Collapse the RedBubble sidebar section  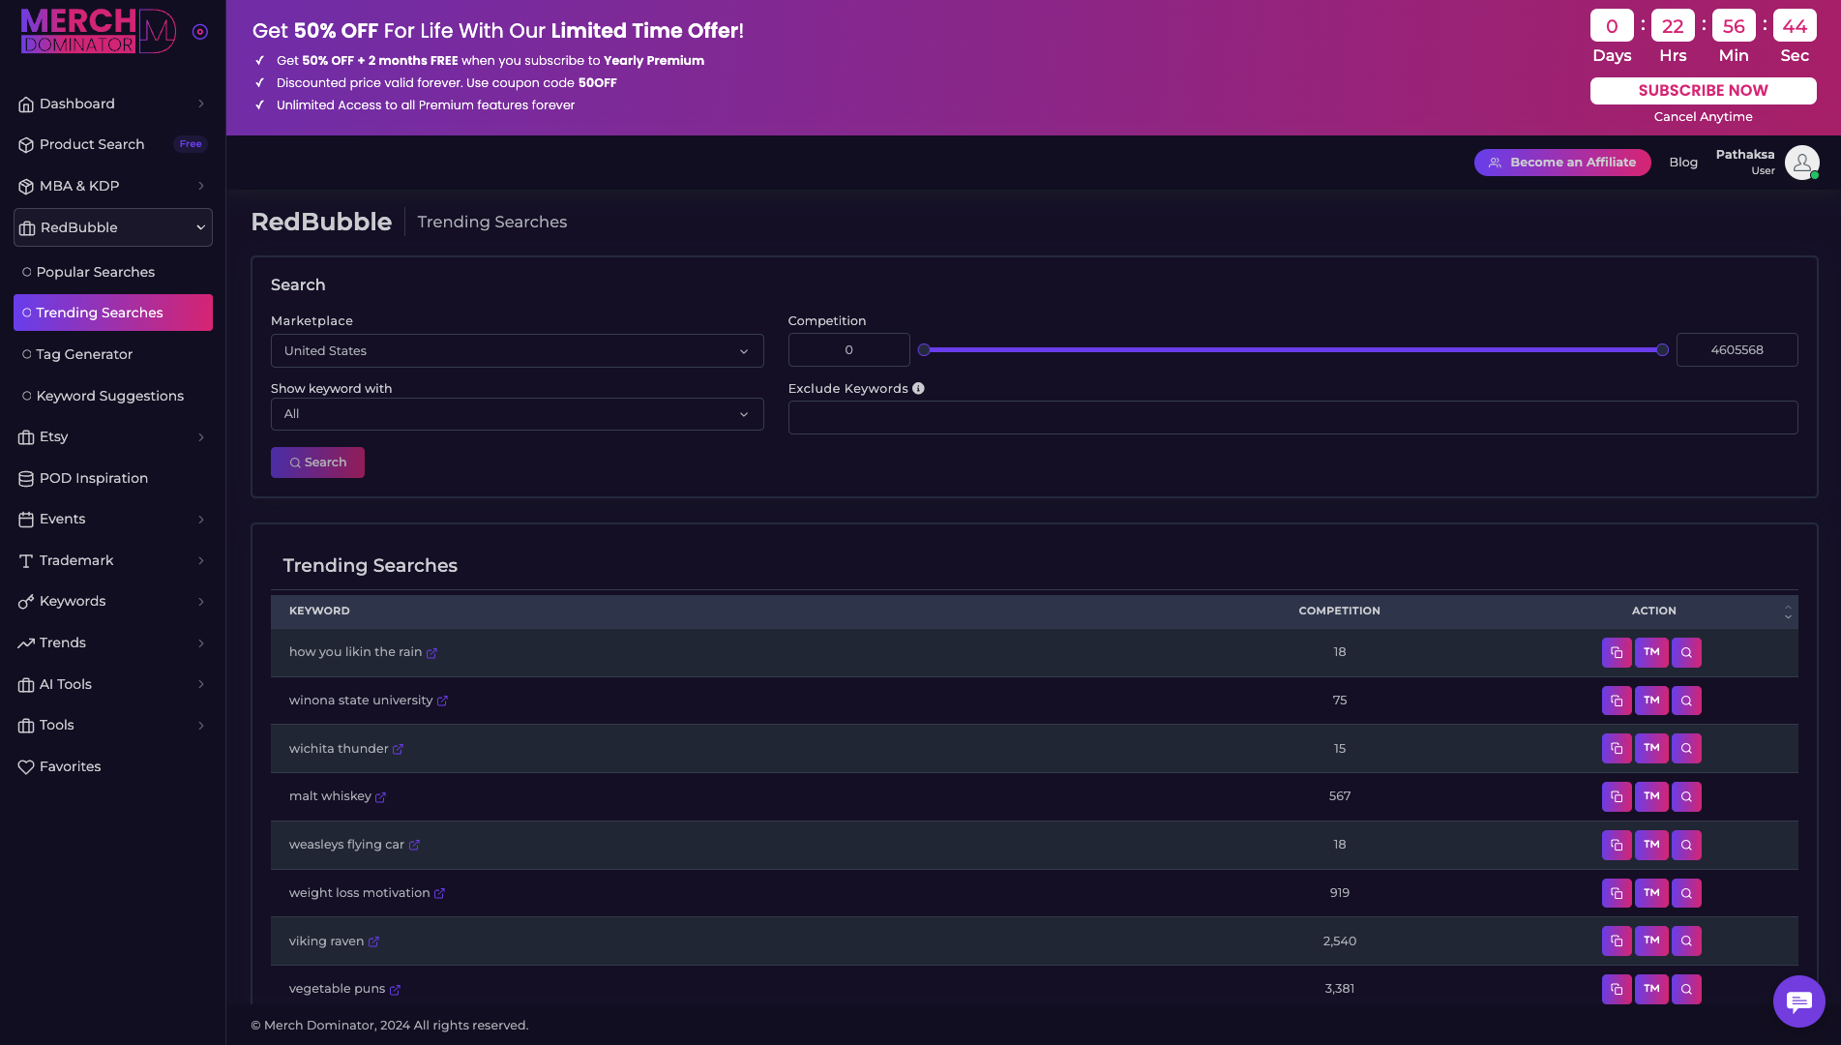(113, 227)
